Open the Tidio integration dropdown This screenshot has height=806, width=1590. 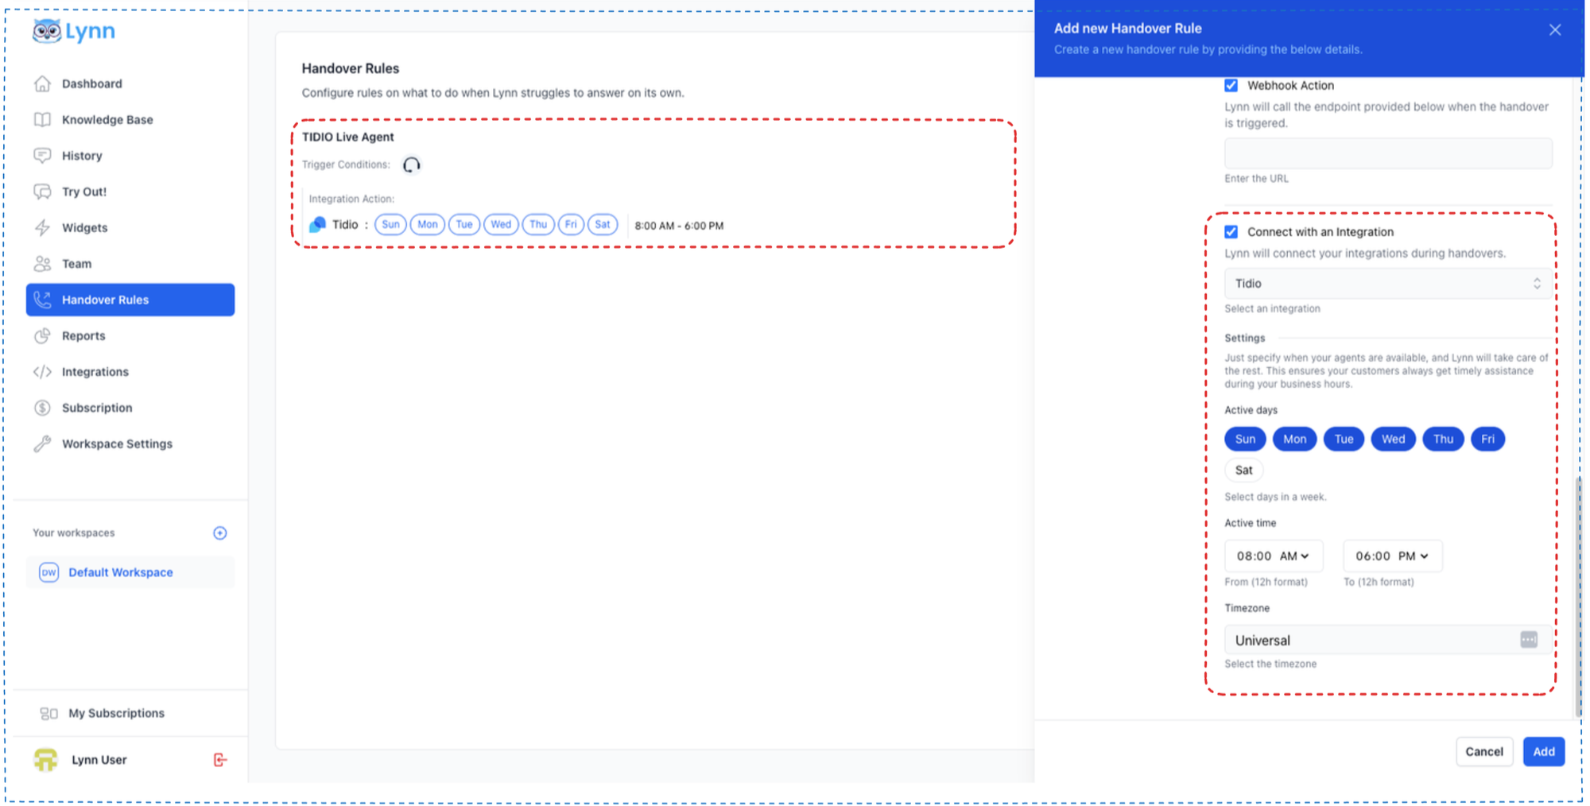(x=1388, y=283)
